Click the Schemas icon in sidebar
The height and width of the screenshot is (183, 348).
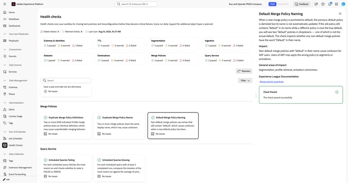(5, 87)
